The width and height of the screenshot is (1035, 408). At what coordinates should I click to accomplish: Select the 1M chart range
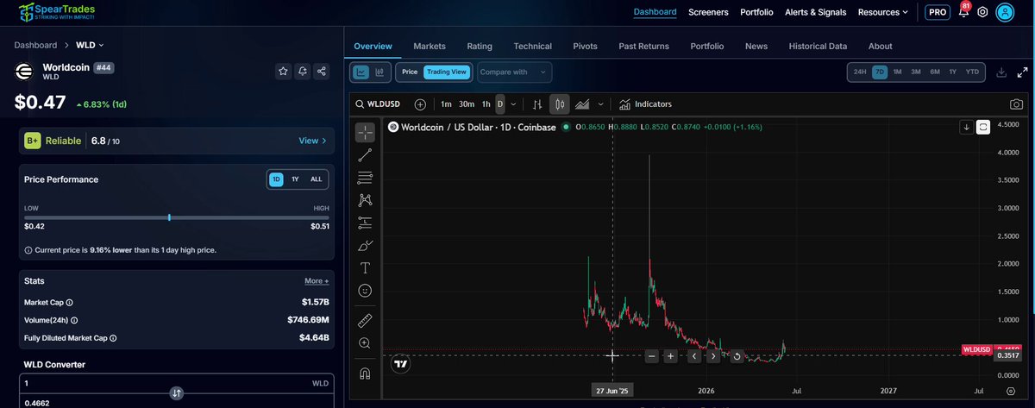point(897,72)
